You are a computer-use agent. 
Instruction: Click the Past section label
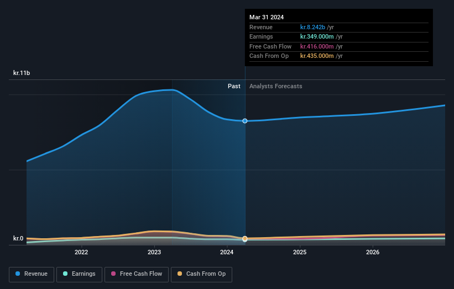pyautogui.click(x=234, y=86)
